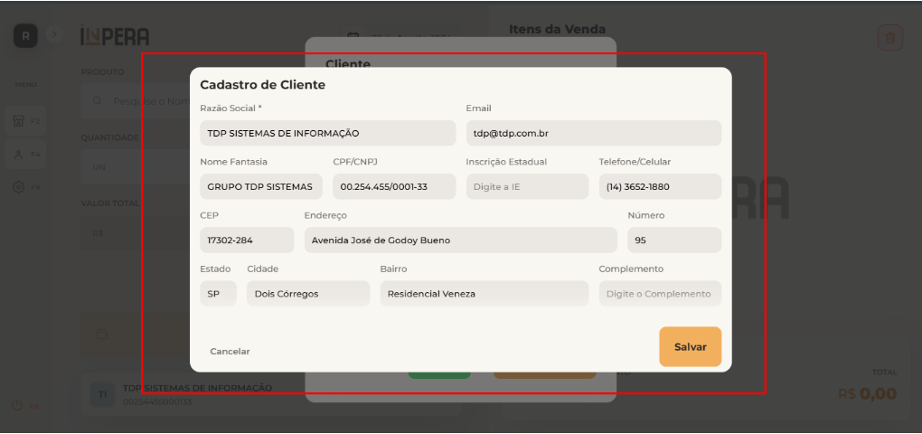This screenshot has width=922, height=434.
Task: Expand the sidebar with the chevron arrow
Action: (54, 34)
